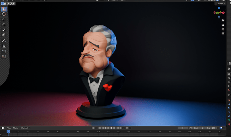Set selection mode to New
The image size is (231, 137).
click(2, 4)
